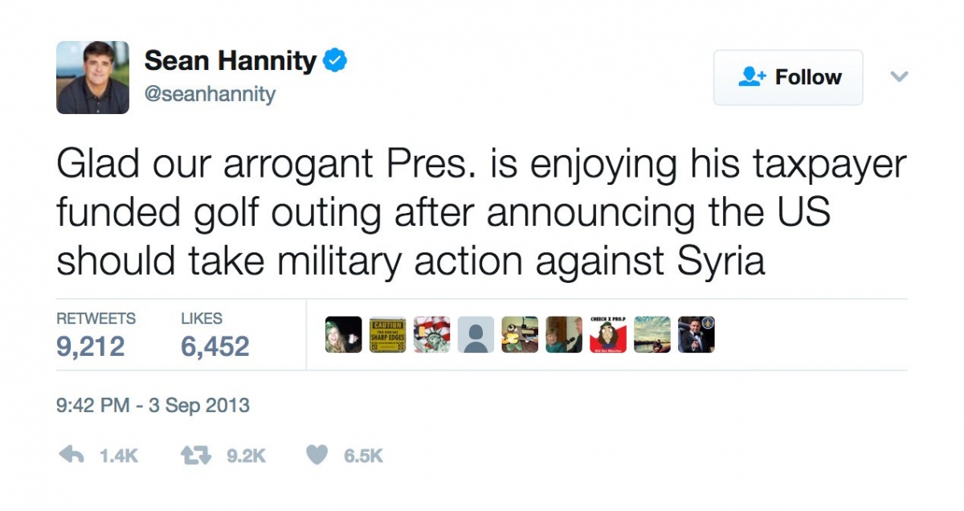Open the Cheech X Pro.P avatar
Image resolution: width=964 pixels, height=511 pixels.
[x=608, y=335]
